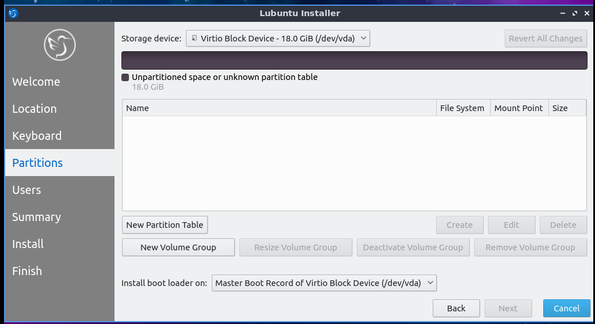
Task: Click the Lubuntu icon in title bar
Action: pos(13,13)
